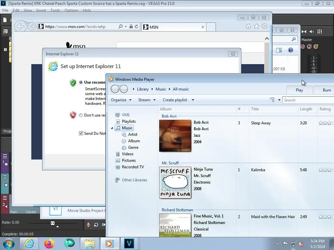334x250 pixels.
Task: Click the Explorer window help question mark icon
Action: (x=291, y=50)
